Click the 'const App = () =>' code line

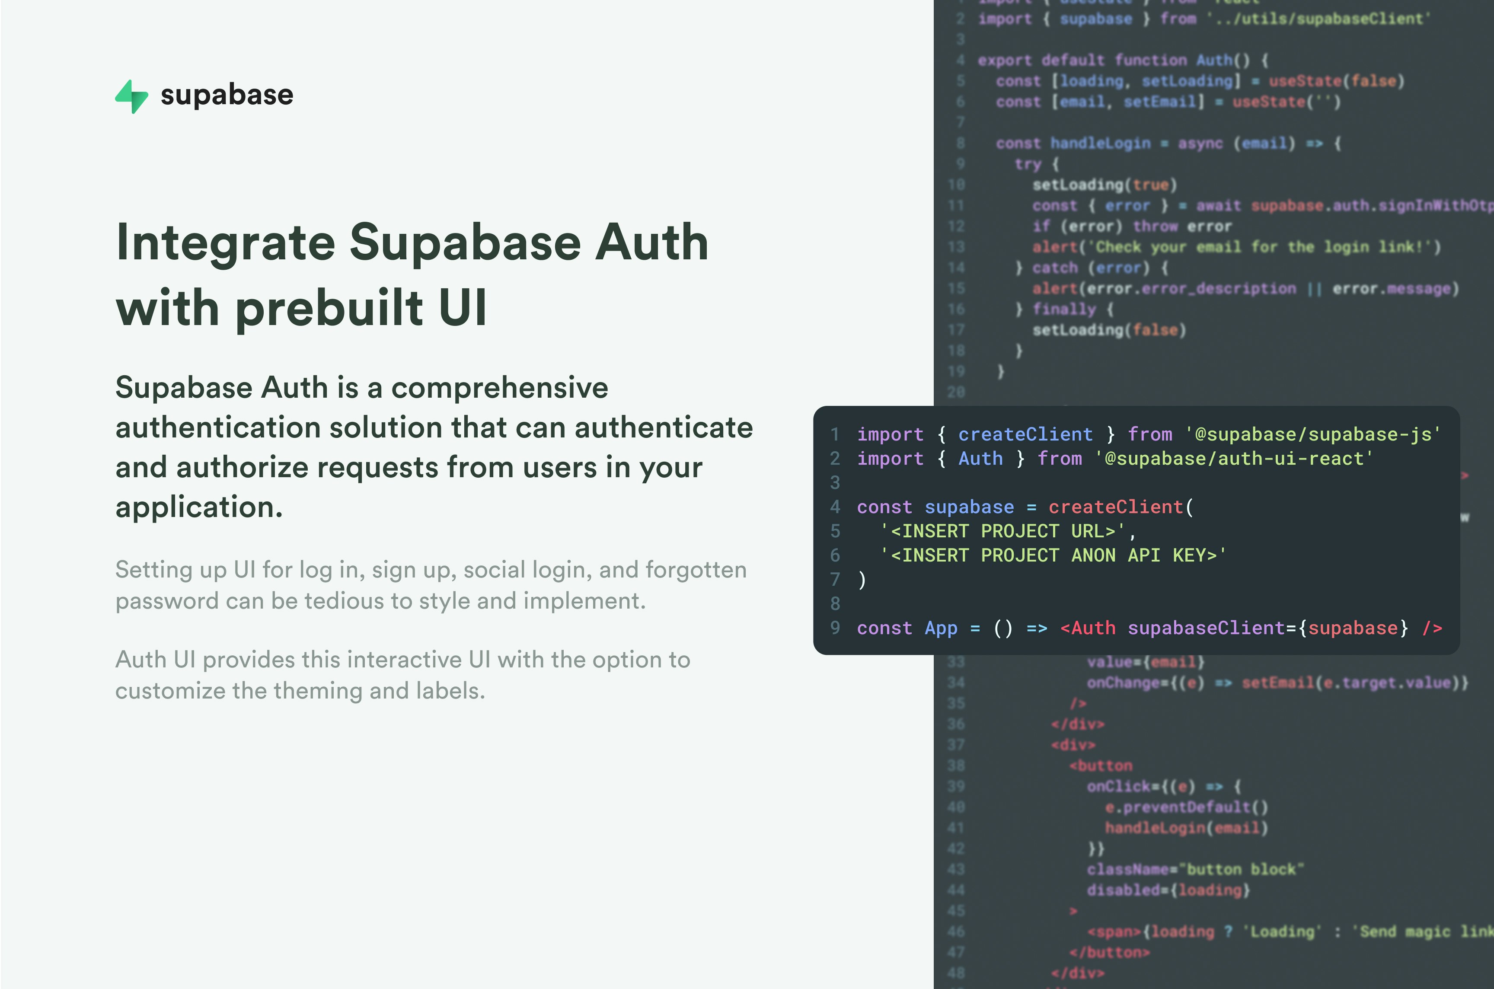coord(1149,628)
